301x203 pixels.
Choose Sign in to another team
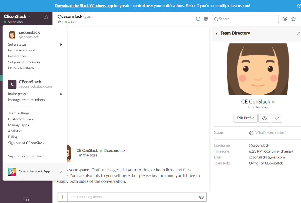point(28,156)
